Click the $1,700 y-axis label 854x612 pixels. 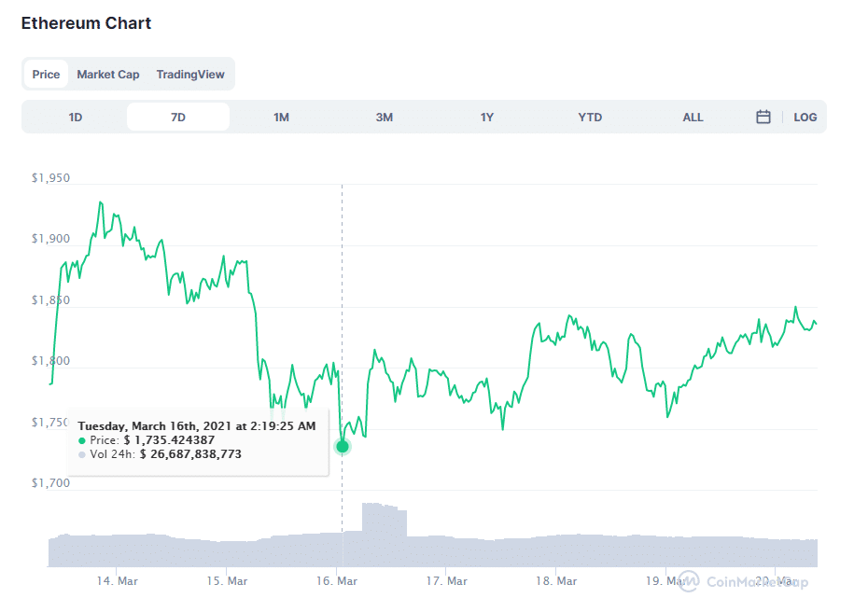pos(50,483)
